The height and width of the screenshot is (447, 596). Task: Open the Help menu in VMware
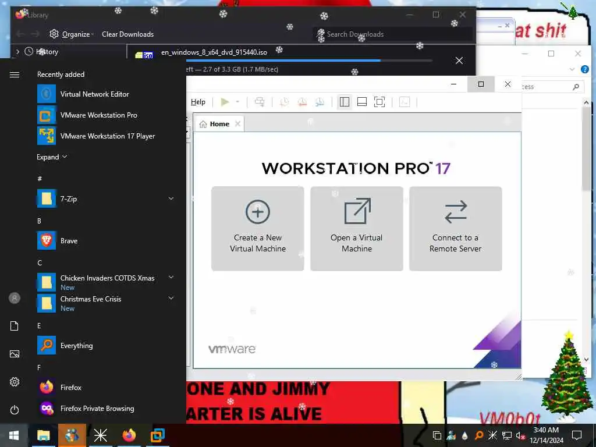[x=198, y=102]
